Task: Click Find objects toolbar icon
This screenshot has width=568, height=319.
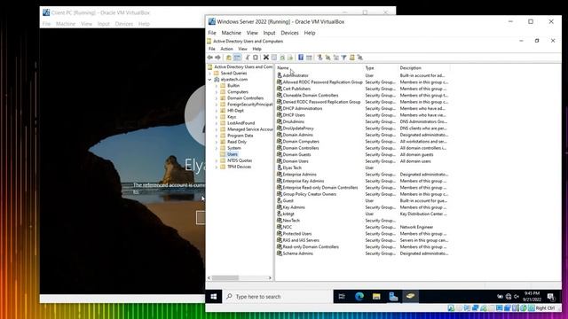Action: (x=351, y=58)
